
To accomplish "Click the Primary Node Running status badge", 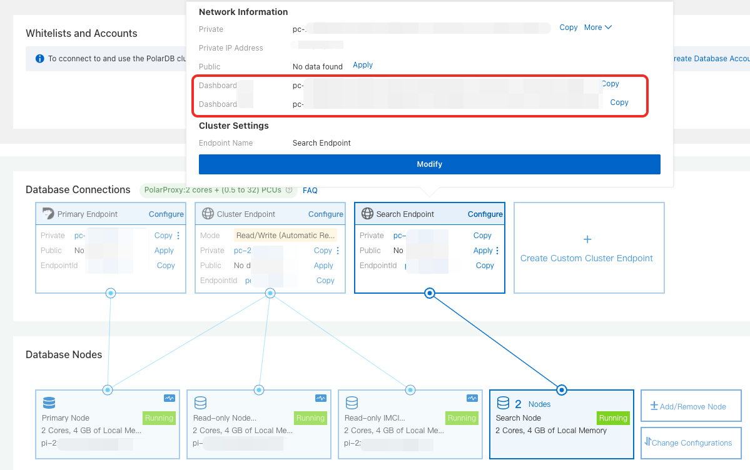I will point(159,418).
